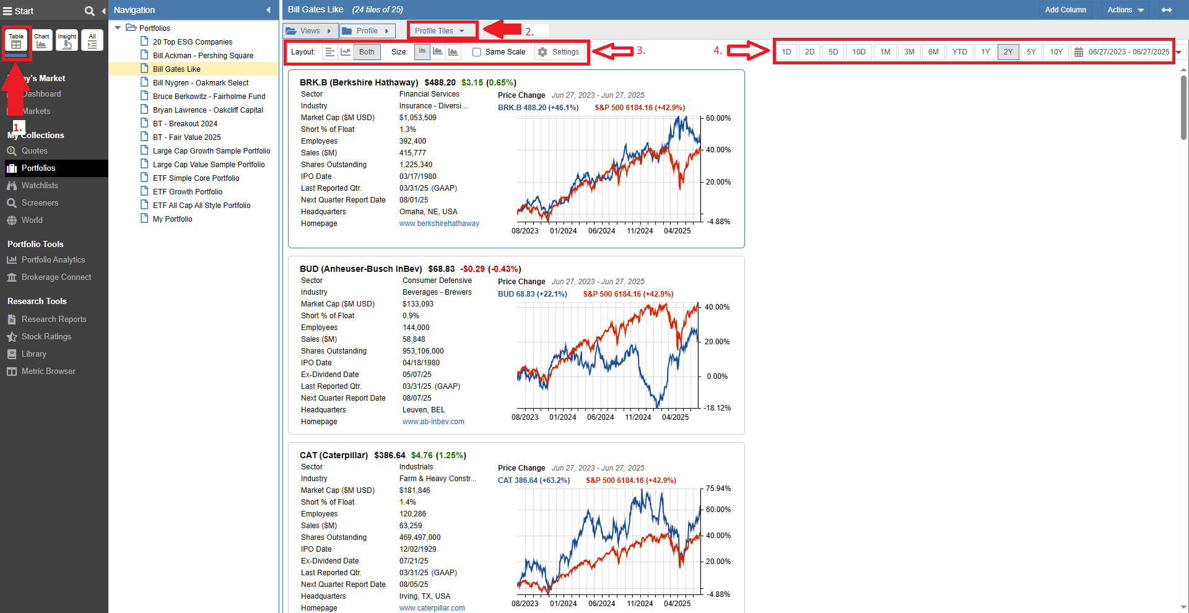The height and width of the screenshot is (613, 1189).
Task: Open My Portfolio in Navigation
Action: (172, 219)
